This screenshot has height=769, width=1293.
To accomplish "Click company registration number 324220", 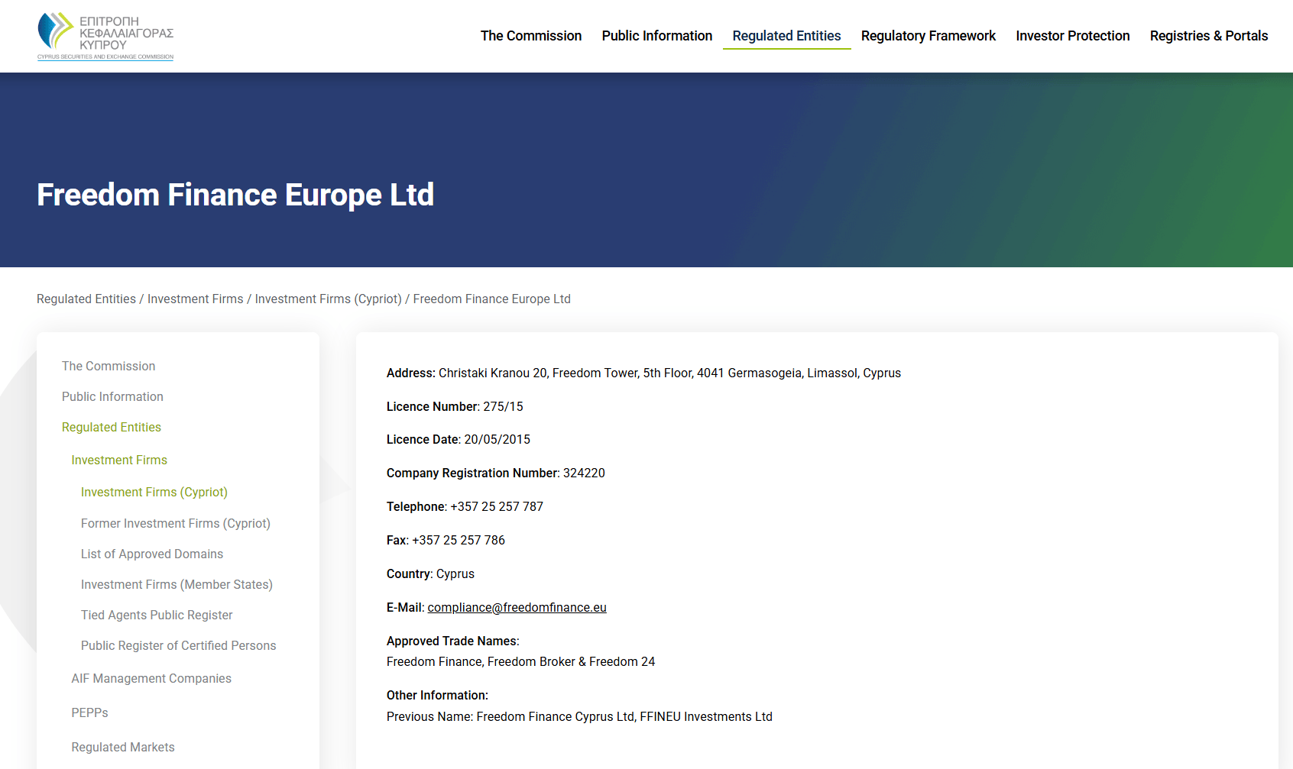I will pos(584,473).
